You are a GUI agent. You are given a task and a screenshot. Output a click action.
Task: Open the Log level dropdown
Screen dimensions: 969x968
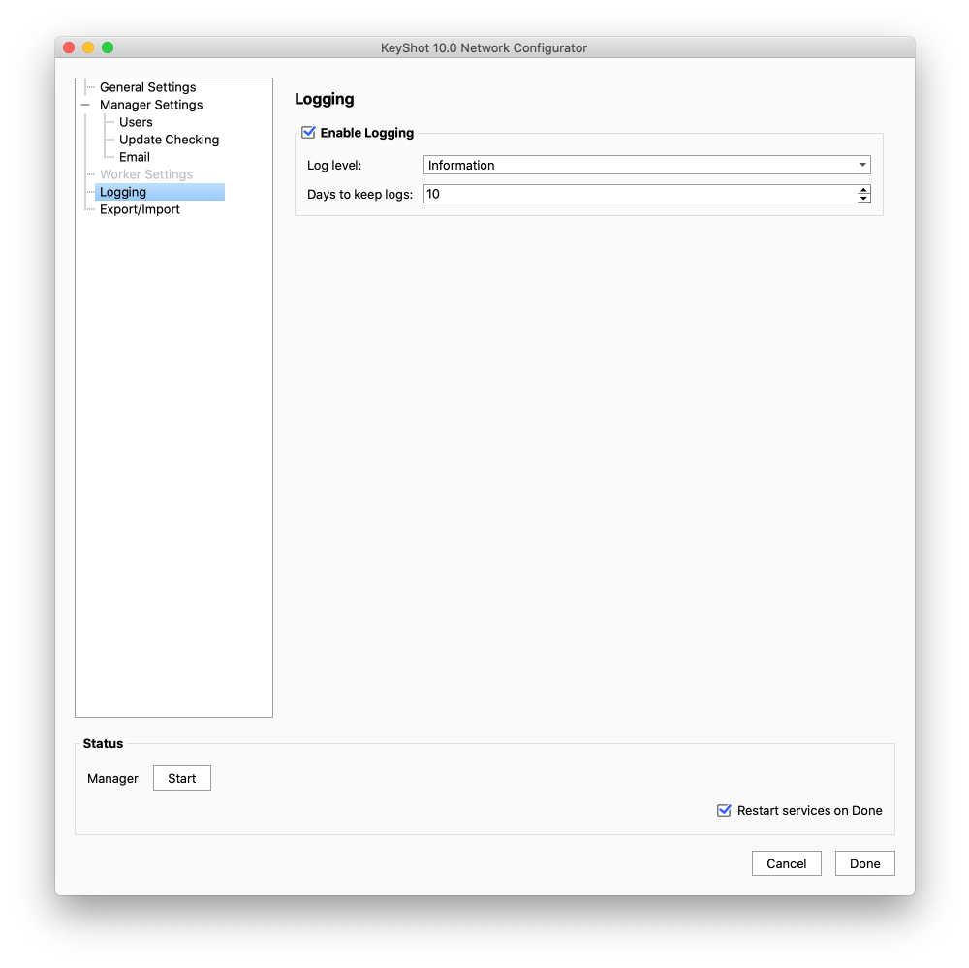pyautogui.click(x=646, y=166)
